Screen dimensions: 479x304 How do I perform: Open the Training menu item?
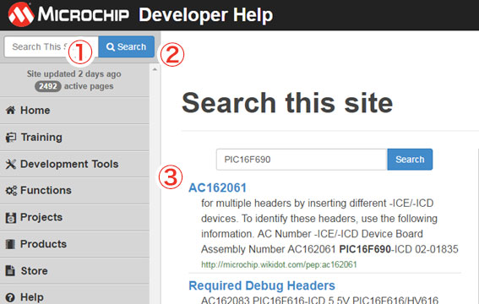74,138
